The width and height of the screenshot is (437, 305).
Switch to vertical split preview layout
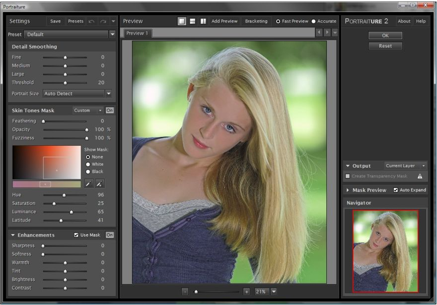click(203, 21)
